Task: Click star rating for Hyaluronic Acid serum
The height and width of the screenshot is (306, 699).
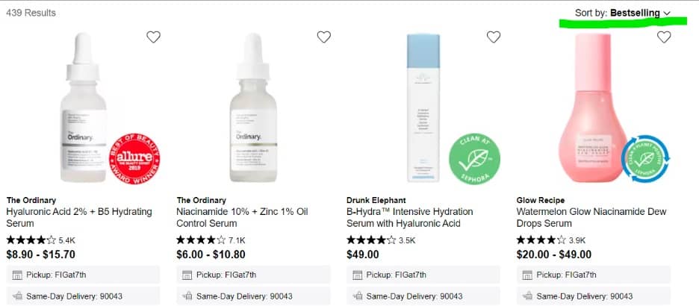Action: 31,240
